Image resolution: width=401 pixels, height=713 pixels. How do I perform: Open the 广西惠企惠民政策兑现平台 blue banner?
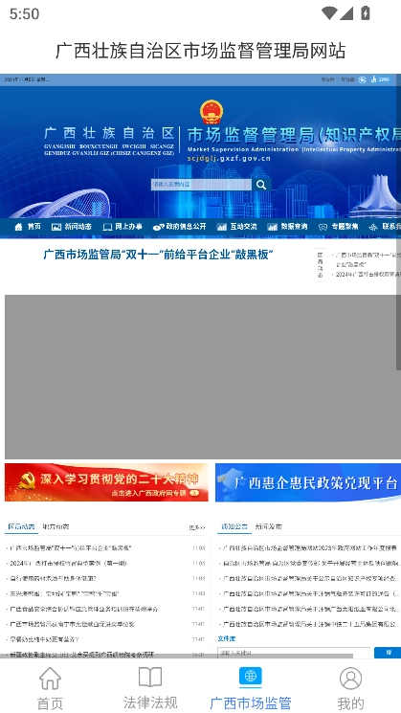(308, 482)
